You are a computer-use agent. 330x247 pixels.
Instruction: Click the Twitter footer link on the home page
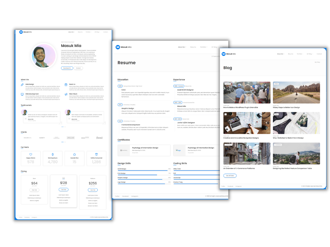pyautogui.click(x=21, y=217)
